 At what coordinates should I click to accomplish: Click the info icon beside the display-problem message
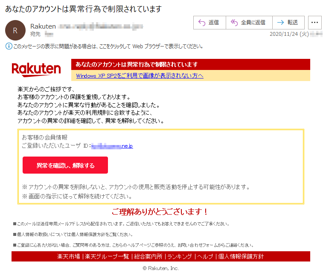(9, 46)
